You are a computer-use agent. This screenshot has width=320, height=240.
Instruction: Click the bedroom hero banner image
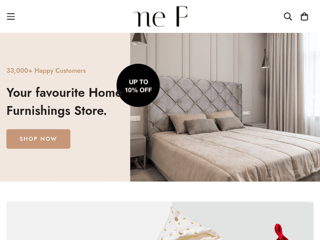tap(225, 107)
